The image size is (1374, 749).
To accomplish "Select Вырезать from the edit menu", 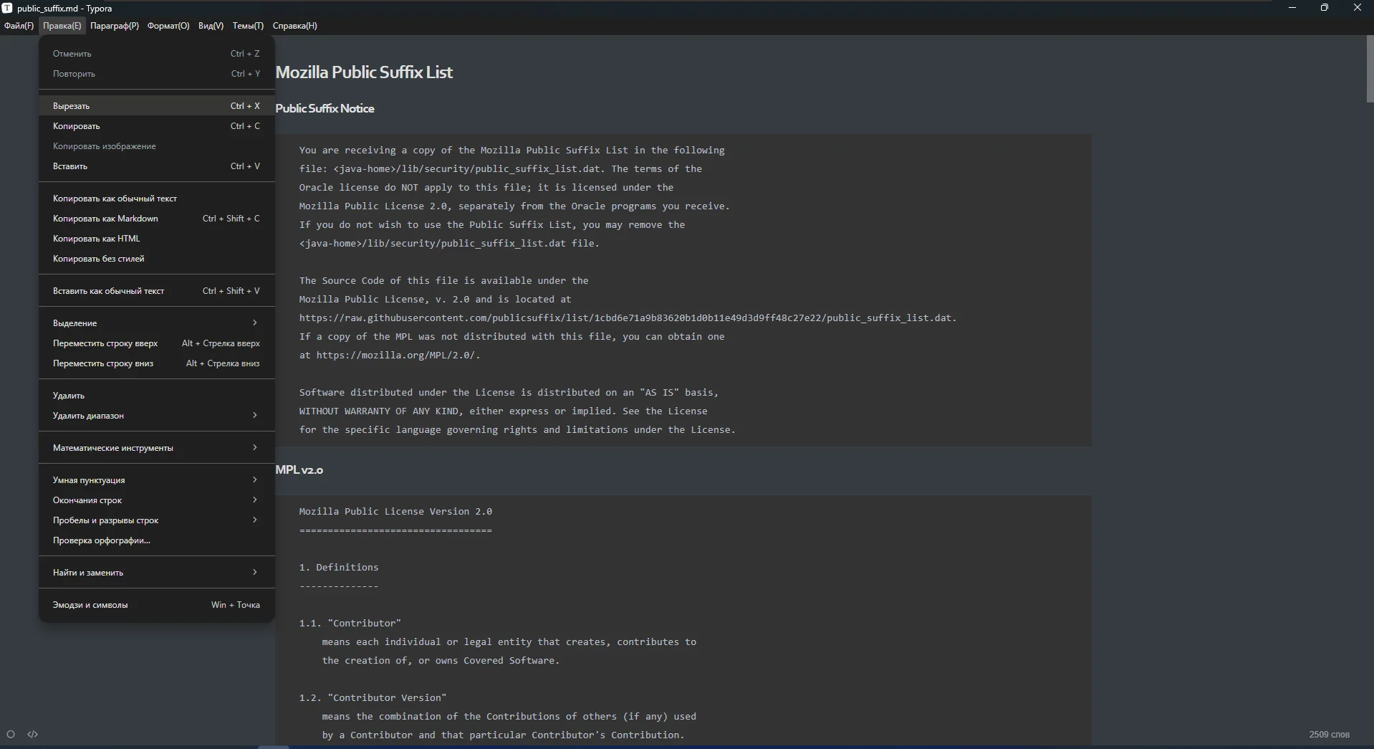I will click(x=155, y=106).
